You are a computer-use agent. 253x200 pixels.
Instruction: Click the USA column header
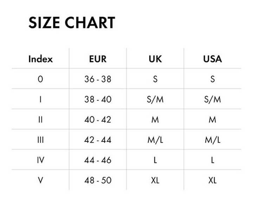212,59
